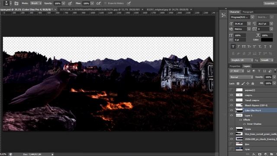Switch to the Layers tab

click(x=247, y=66)
